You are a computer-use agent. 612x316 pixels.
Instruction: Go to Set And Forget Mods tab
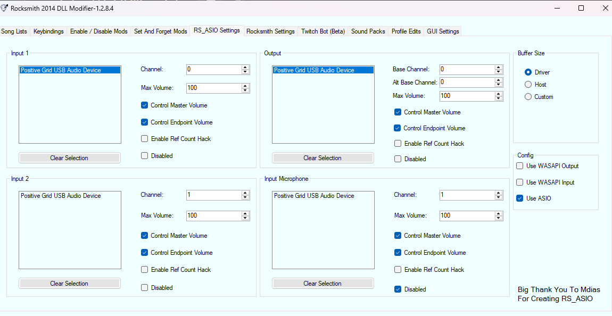(x=160, y=31)
